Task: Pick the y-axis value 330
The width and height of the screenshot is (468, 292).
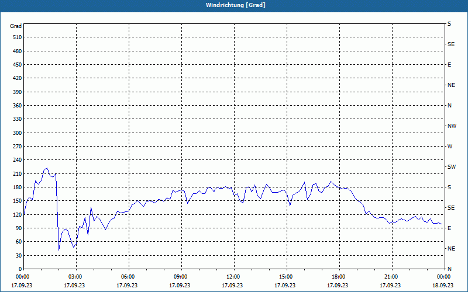Action: (x=18, y=119)
